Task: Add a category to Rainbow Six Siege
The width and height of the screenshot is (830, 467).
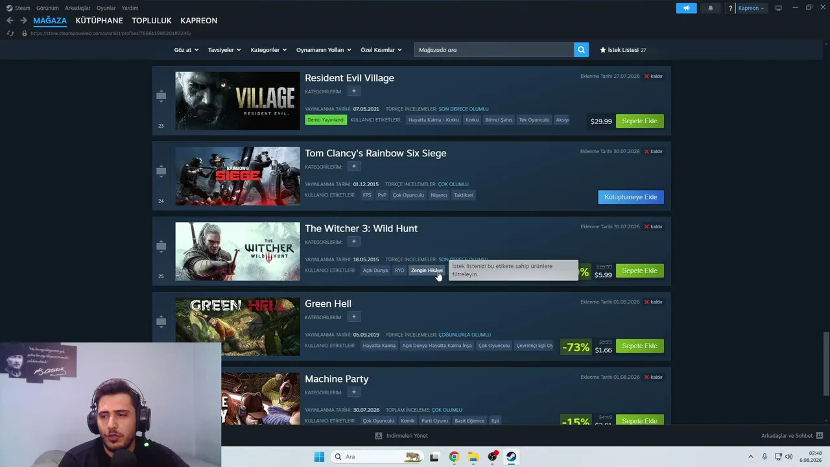Action: tap(353, 167)
